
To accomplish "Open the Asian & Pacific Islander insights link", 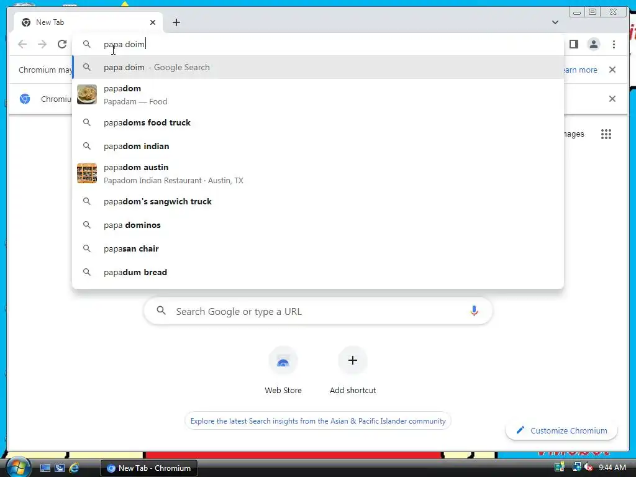I will pos(318,421).
